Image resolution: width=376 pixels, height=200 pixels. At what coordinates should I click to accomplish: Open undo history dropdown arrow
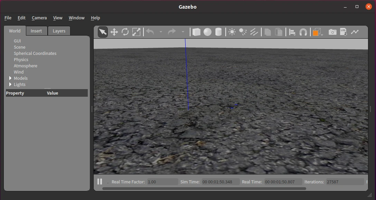161,32
